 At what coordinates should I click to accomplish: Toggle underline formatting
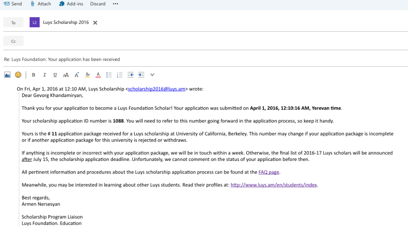tap(55, 75)
